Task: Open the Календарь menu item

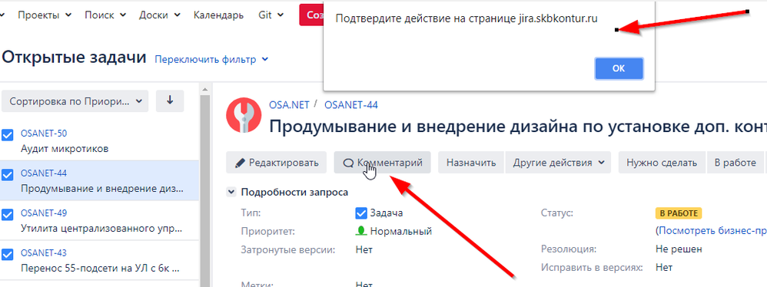Action: [x=219, y=15]
